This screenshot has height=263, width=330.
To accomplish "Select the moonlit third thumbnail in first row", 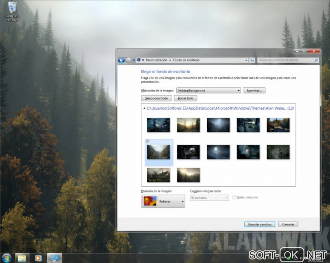I will [218, 125].
